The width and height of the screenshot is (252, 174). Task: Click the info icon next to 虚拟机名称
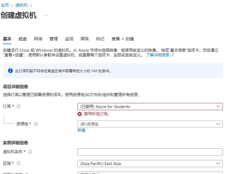coord(30,152)
